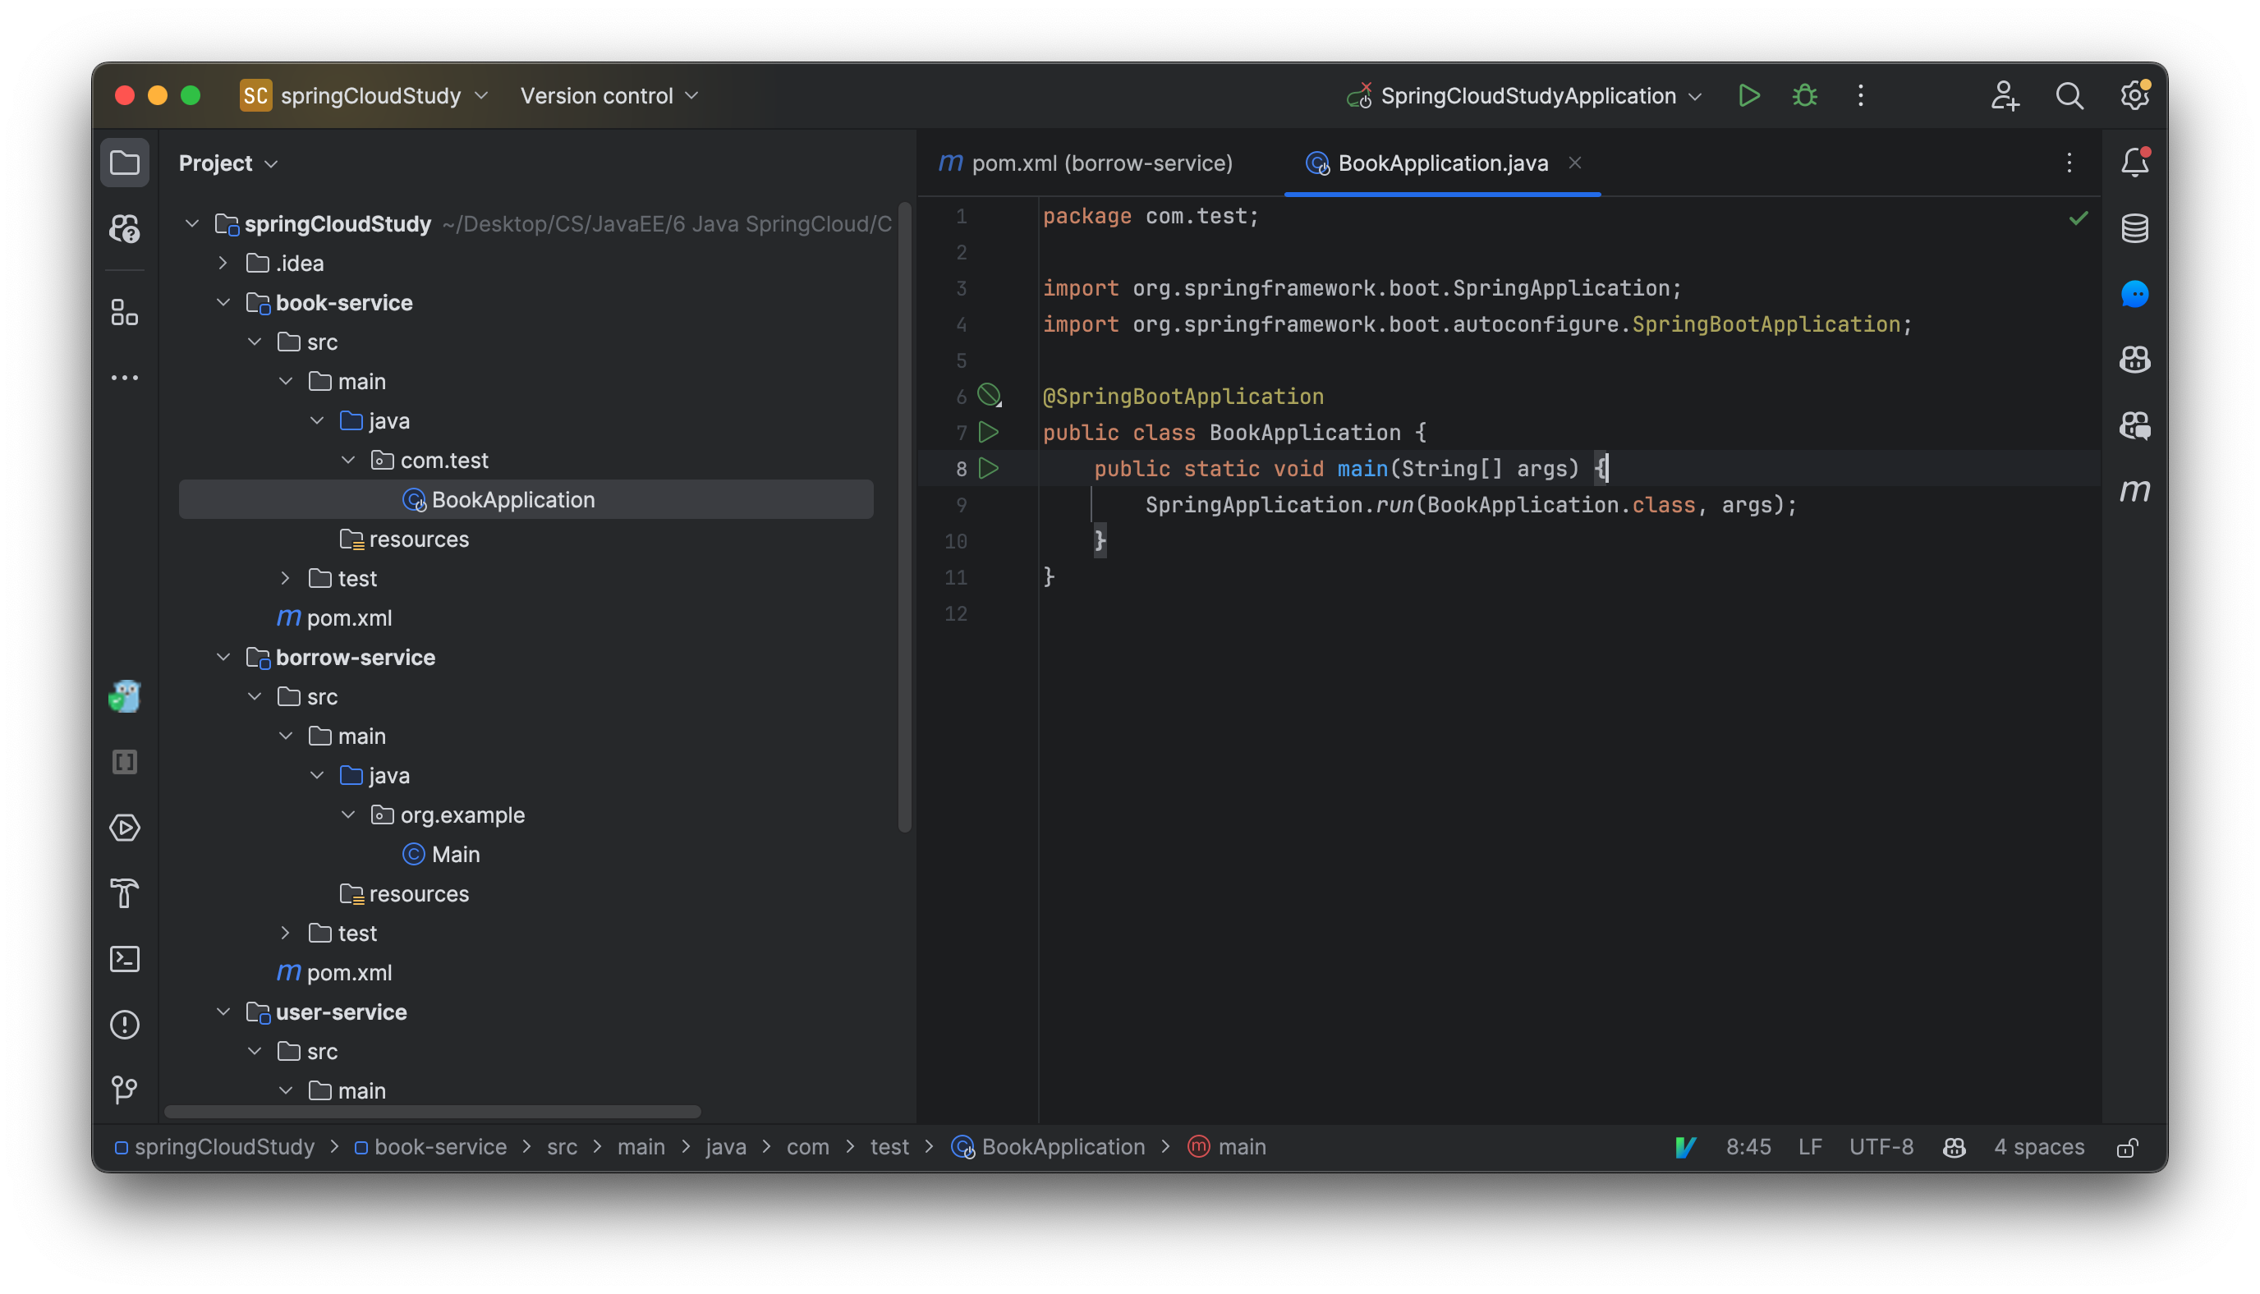Viewport: 2260px width, 1294px height.
Task: Click book-service in the breadcrumb bar
Action: tap(439, 1146)
